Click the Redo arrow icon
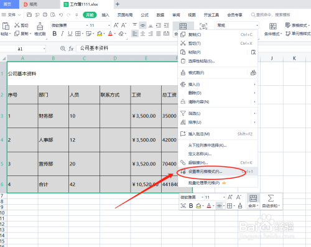 tap(68, 15)
